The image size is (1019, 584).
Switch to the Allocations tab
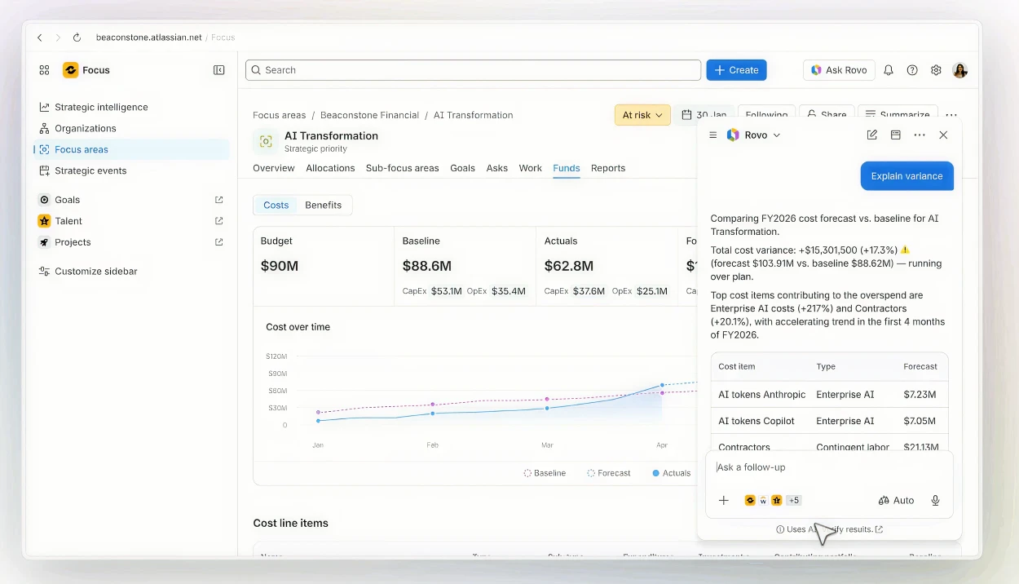click(x=330, y=168)
